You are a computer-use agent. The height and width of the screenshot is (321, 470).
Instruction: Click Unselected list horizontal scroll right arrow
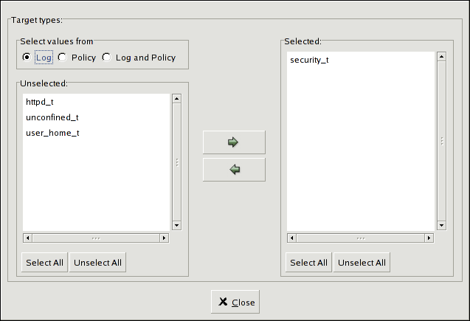[x=165, y=238]
